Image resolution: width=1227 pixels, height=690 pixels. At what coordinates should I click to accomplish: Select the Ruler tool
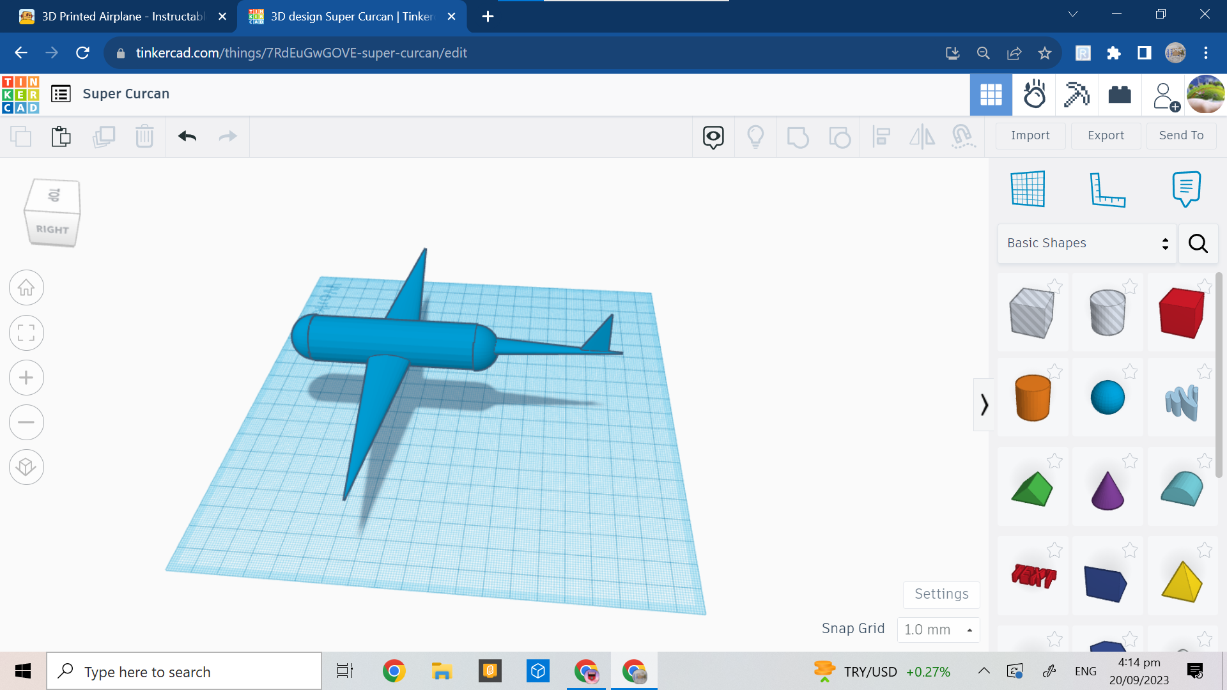pyautogui.click(x=1107, y=189)
